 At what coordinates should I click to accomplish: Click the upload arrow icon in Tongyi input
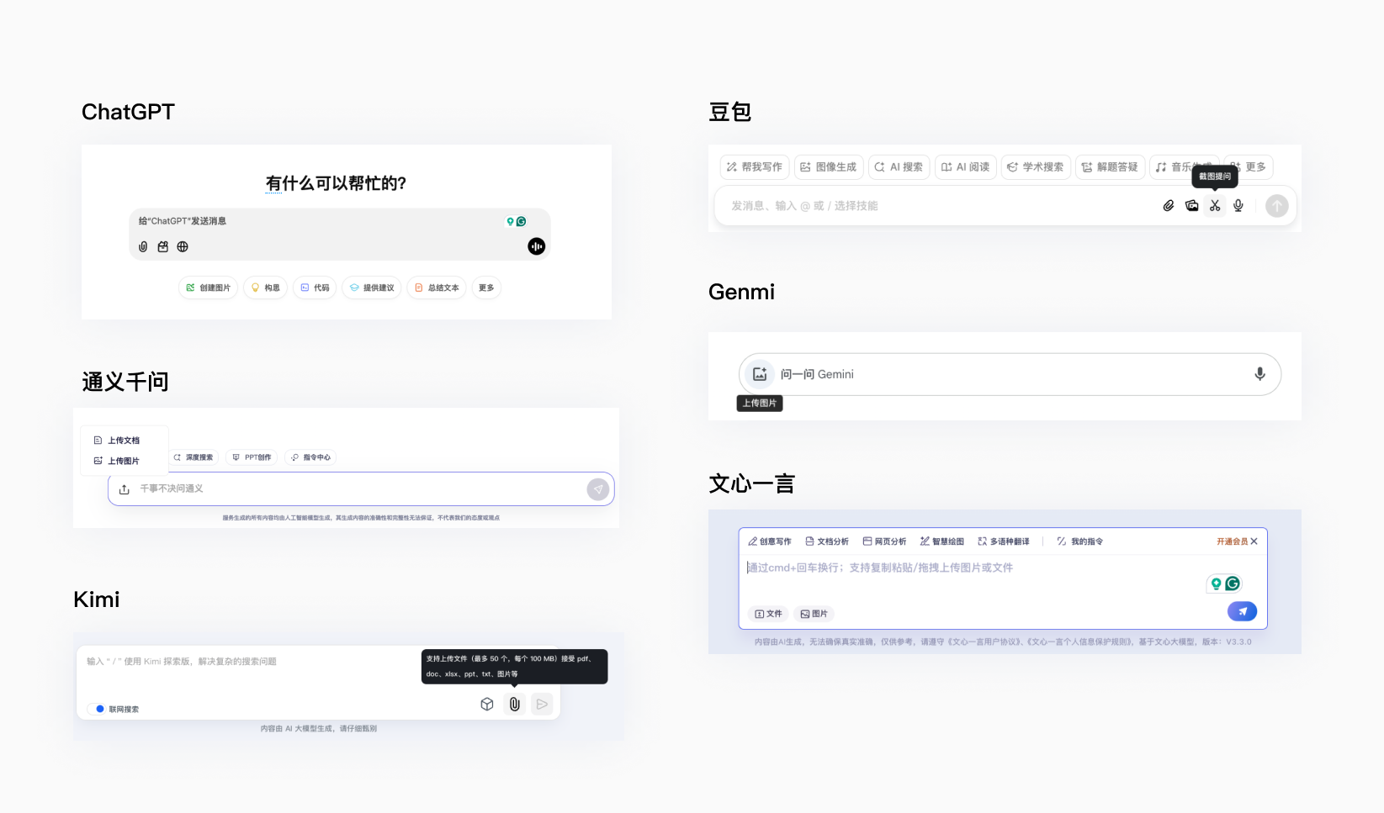[x=125, y=489]
